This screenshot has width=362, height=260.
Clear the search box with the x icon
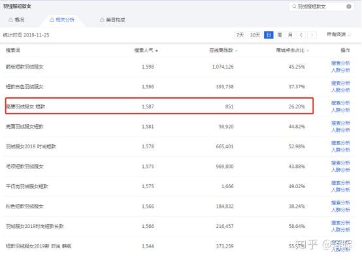point(349,7)
